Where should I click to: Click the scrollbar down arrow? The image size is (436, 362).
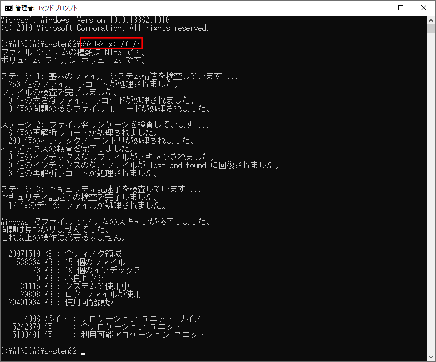click(431, 358)
